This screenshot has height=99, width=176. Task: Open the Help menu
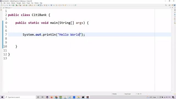[x=41, y=3]
